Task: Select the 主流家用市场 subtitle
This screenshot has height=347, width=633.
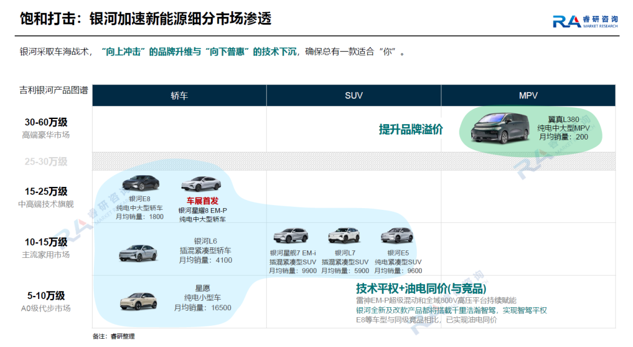Action: click(x=46, y=255)
